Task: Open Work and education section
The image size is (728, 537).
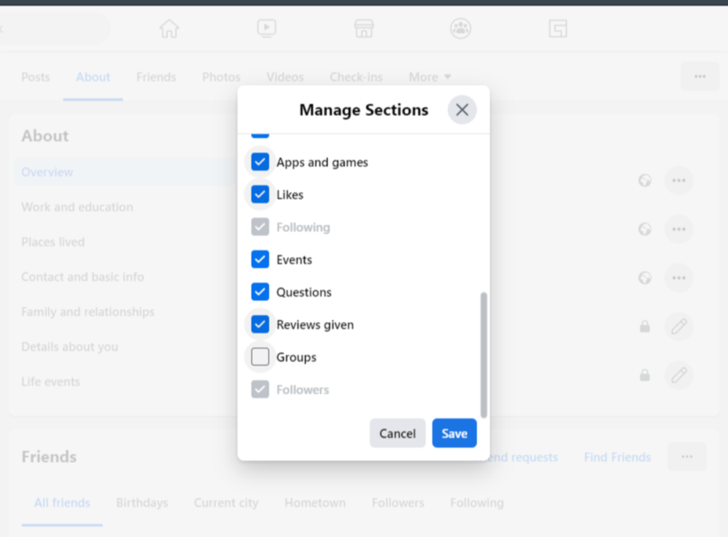Action: click(x=77, y=207)
